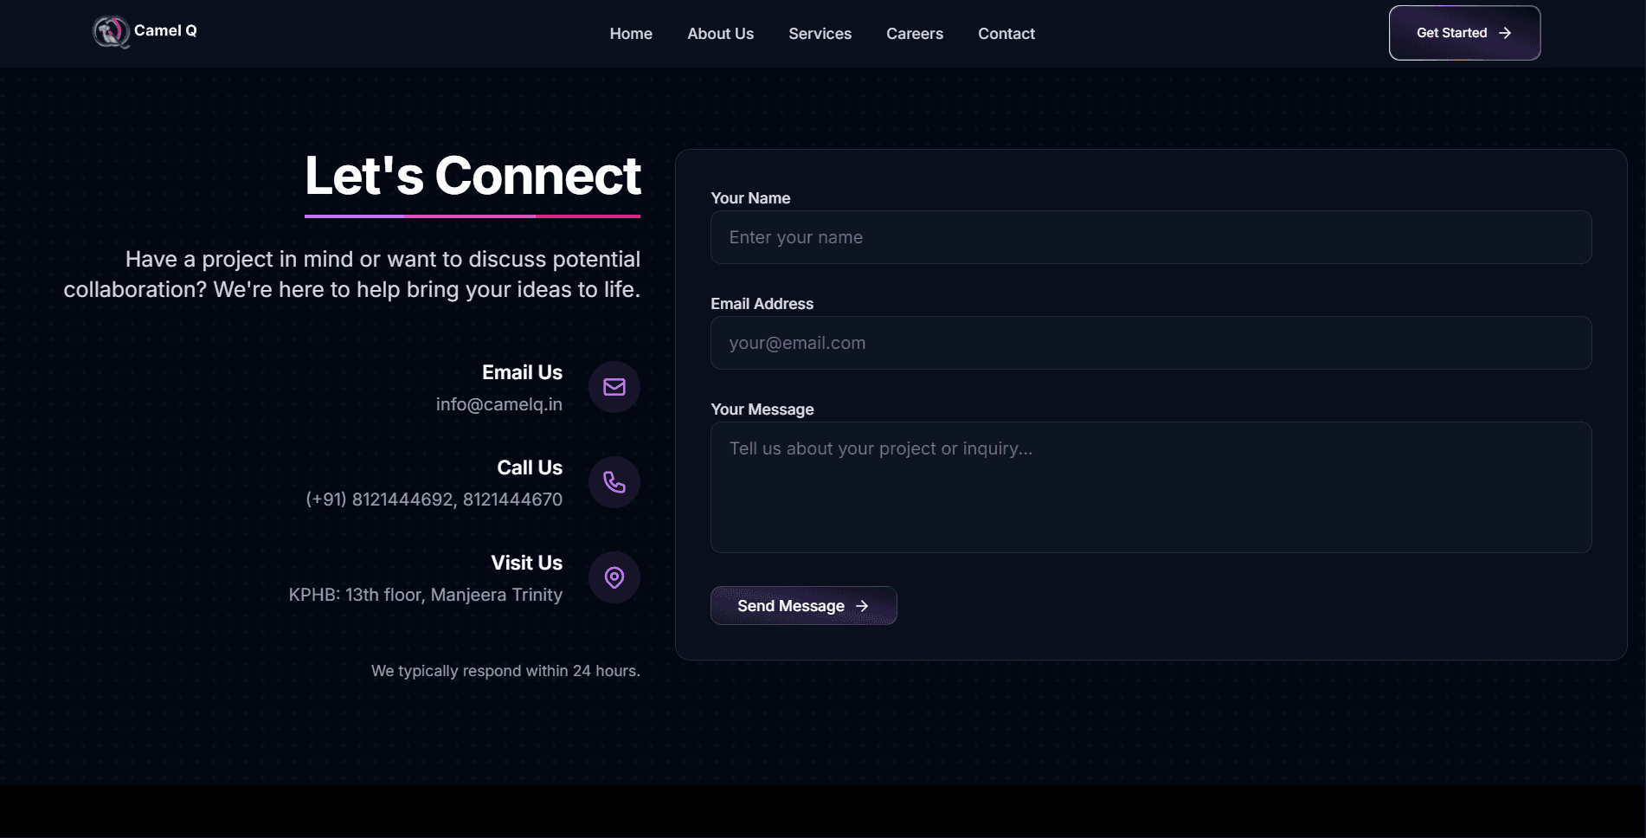Open the Services menu item

click(x=820, y=34)
